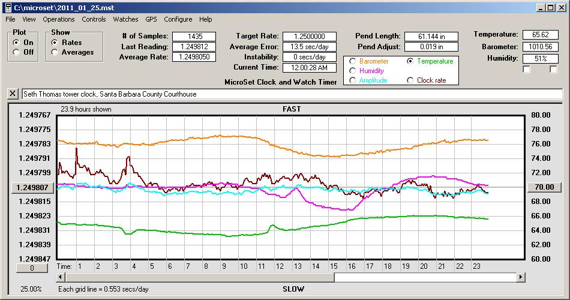The image size is (570, 300).
Task: Select the Humidity graph option
Action: click(x=352, y=71)
